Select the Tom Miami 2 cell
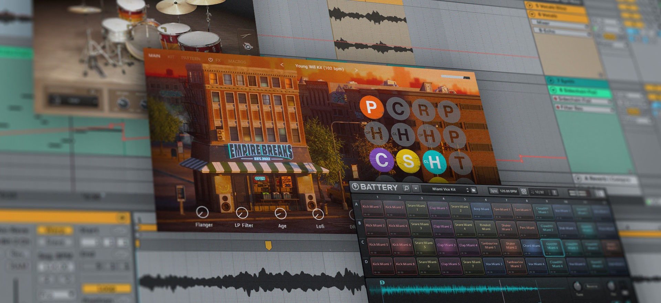 [x=523, y=211]
